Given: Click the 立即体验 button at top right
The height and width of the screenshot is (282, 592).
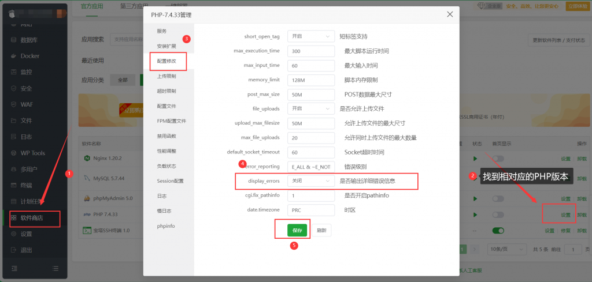Looking at the screenshot, I should tap(577, 6).
